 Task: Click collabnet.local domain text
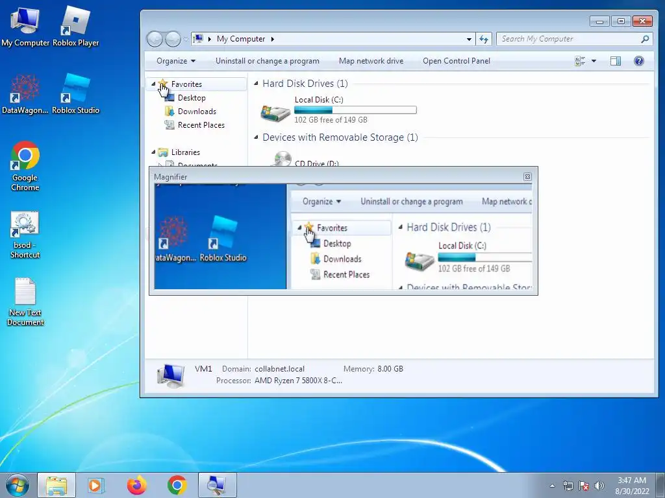click(279, 369)
